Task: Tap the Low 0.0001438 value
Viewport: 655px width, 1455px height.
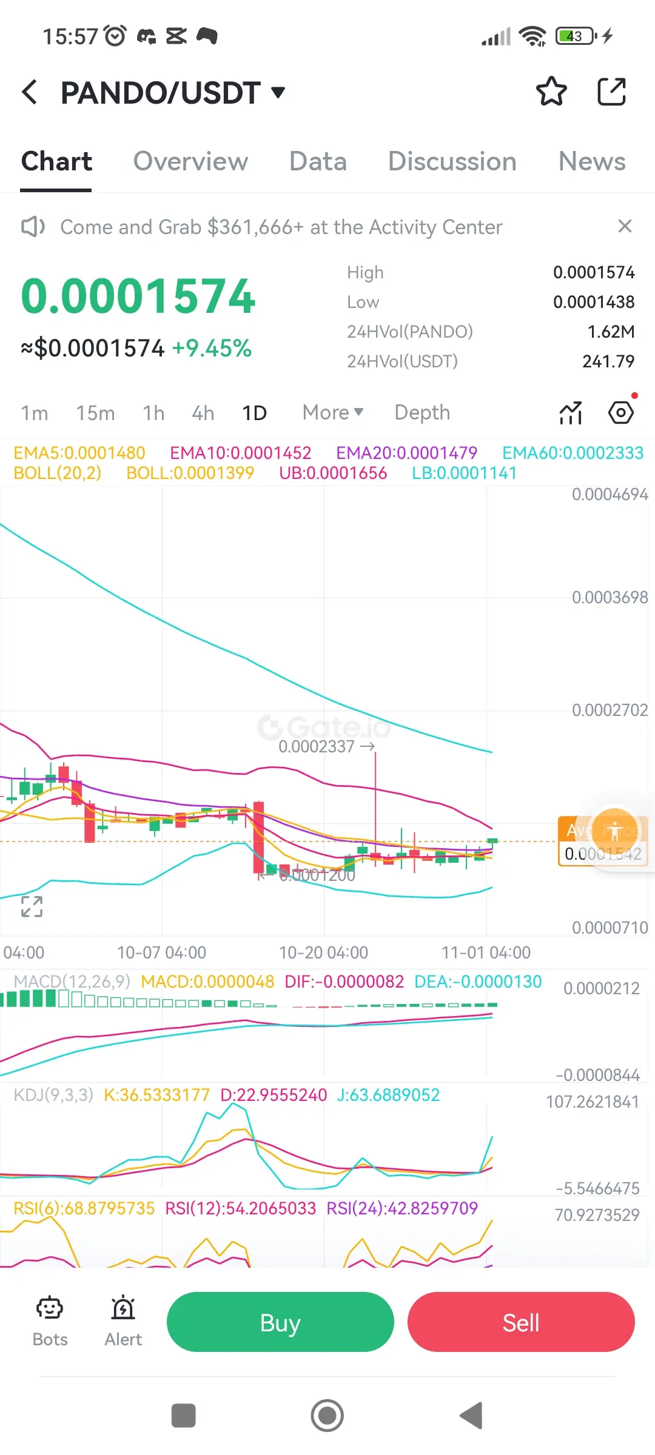Action: [594, 302]
